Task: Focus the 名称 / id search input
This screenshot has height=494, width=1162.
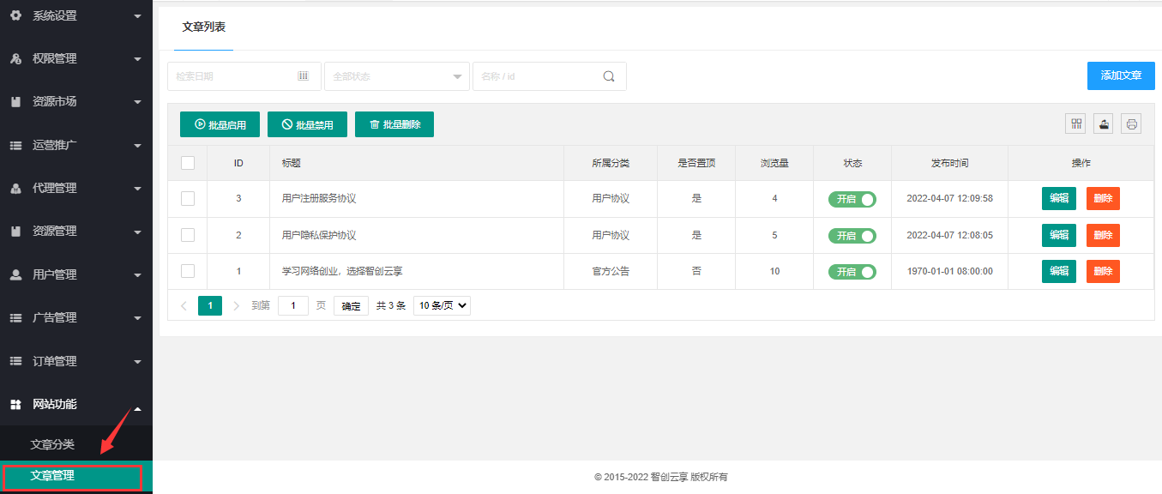Action: (550, 75)
